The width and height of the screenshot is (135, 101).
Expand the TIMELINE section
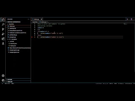(18, 82)
